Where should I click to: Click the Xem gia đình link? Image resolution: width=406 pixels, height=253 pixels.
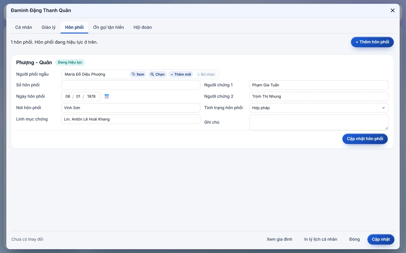(x=279, y=239)
